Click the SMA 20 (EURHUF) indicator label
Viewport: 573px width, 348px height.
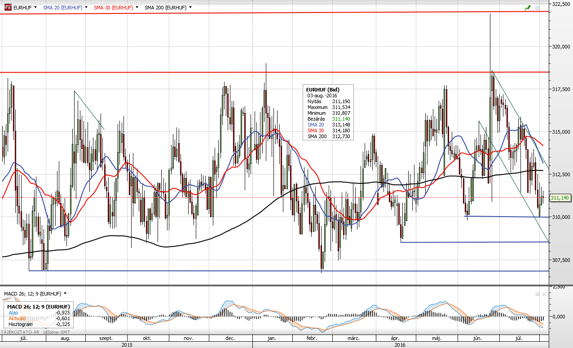[63, 8]
